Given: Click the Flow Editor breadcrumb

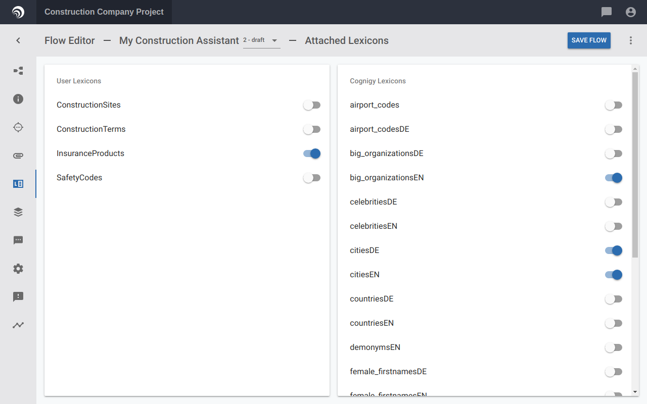Looking at the screenshot, I should [70, 40].
